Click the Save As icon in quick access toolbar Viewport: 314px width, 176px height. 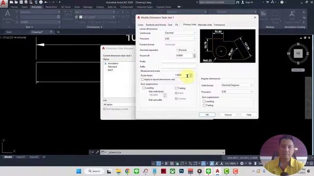(26, 2)
